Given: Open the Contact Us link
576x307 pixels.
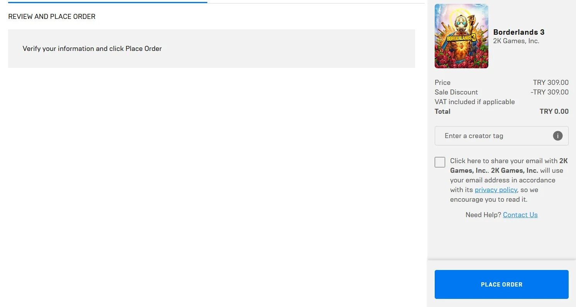Looking at the screenshot, I should tap(520, 215).
